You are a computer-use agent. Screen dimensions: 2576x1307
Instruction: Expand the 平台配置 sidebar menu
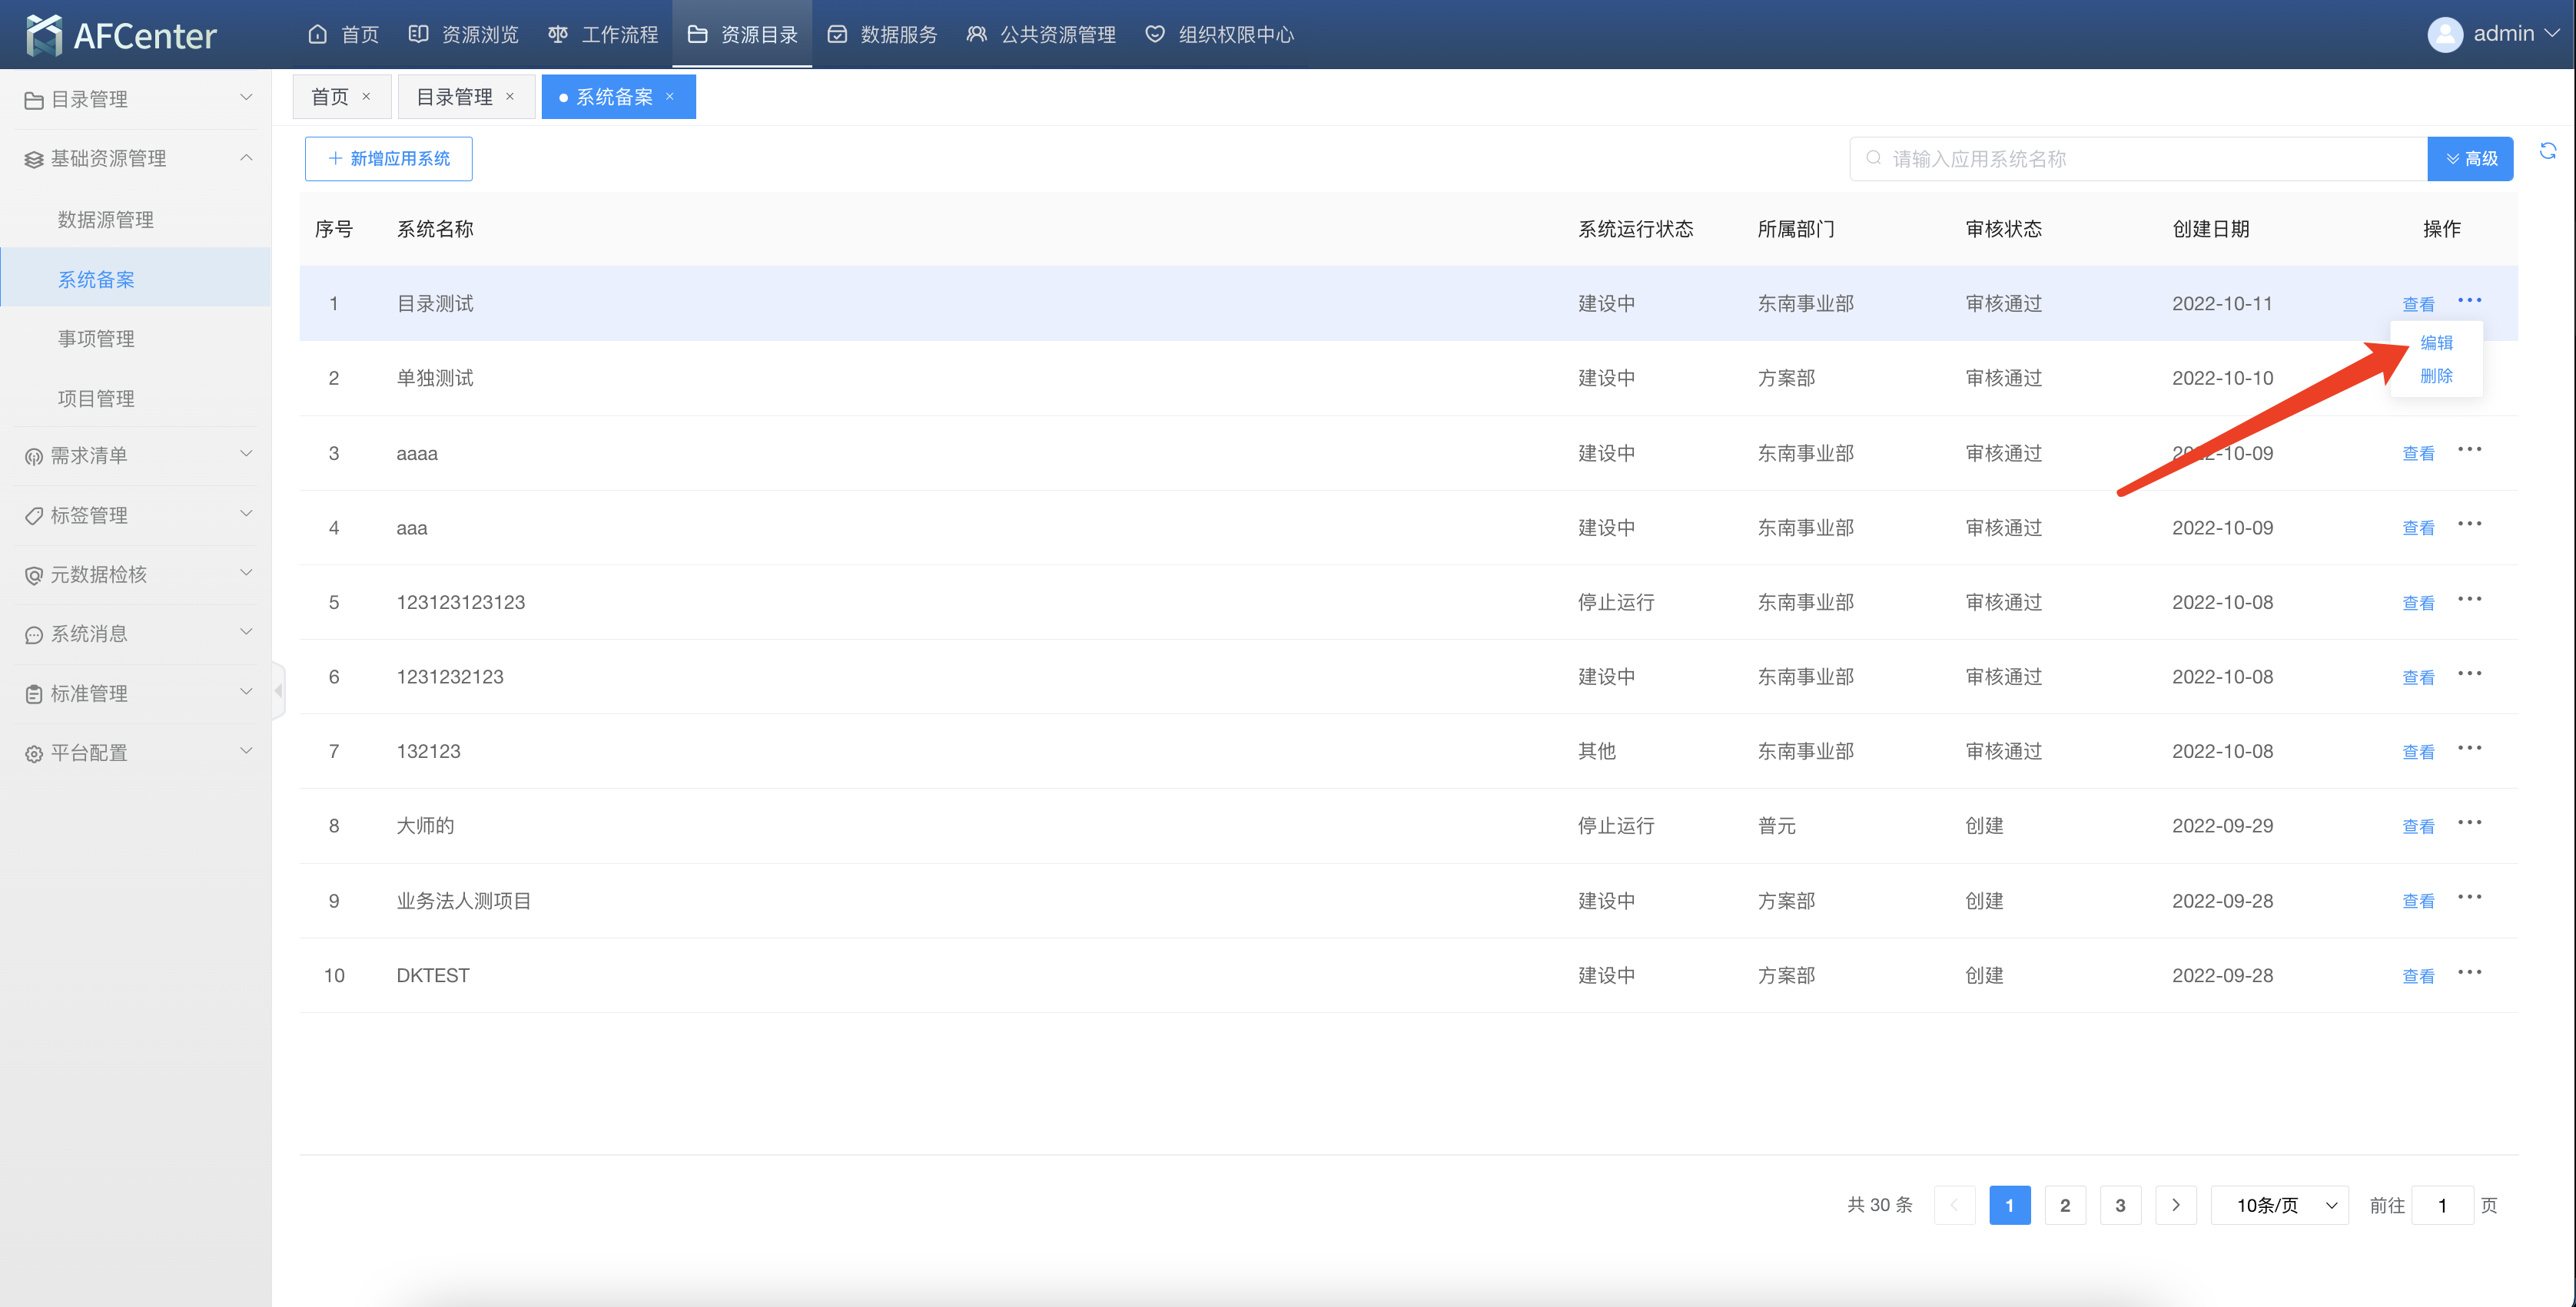tap(135, 753)
